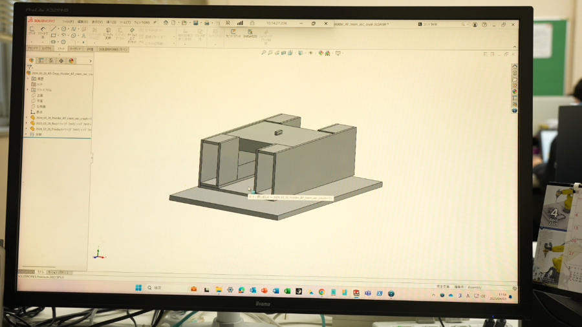Toggle the Instant2D button
Screen dimensions: 582x327
[x=250, y=33]
